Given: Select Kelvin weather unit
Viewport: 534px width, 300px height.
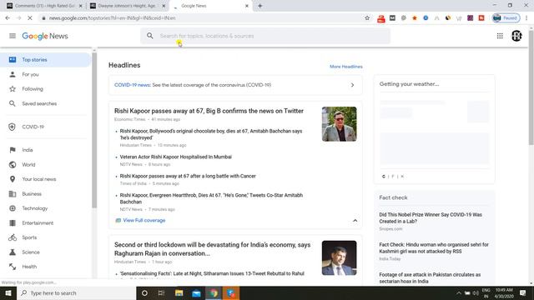Looking at the screenshot, I should [x=402, y=177].
